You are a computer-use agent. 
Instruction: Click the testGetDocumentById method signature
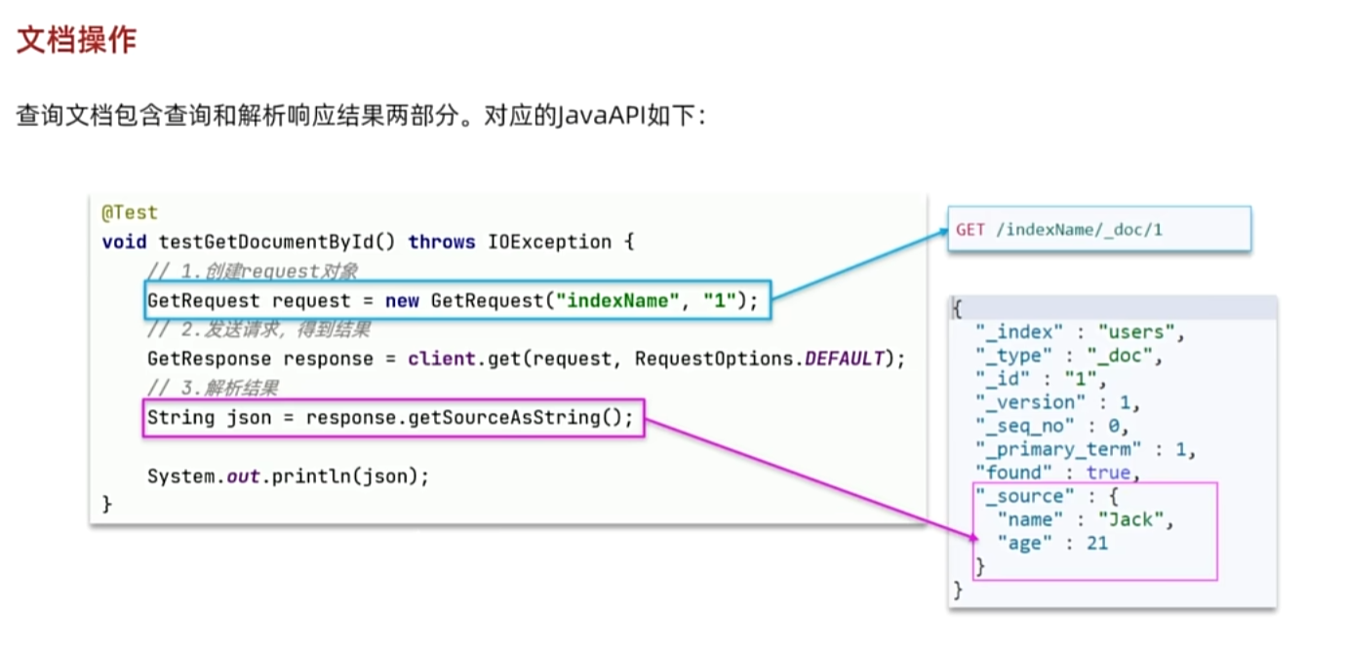click(x=369, y=242)
